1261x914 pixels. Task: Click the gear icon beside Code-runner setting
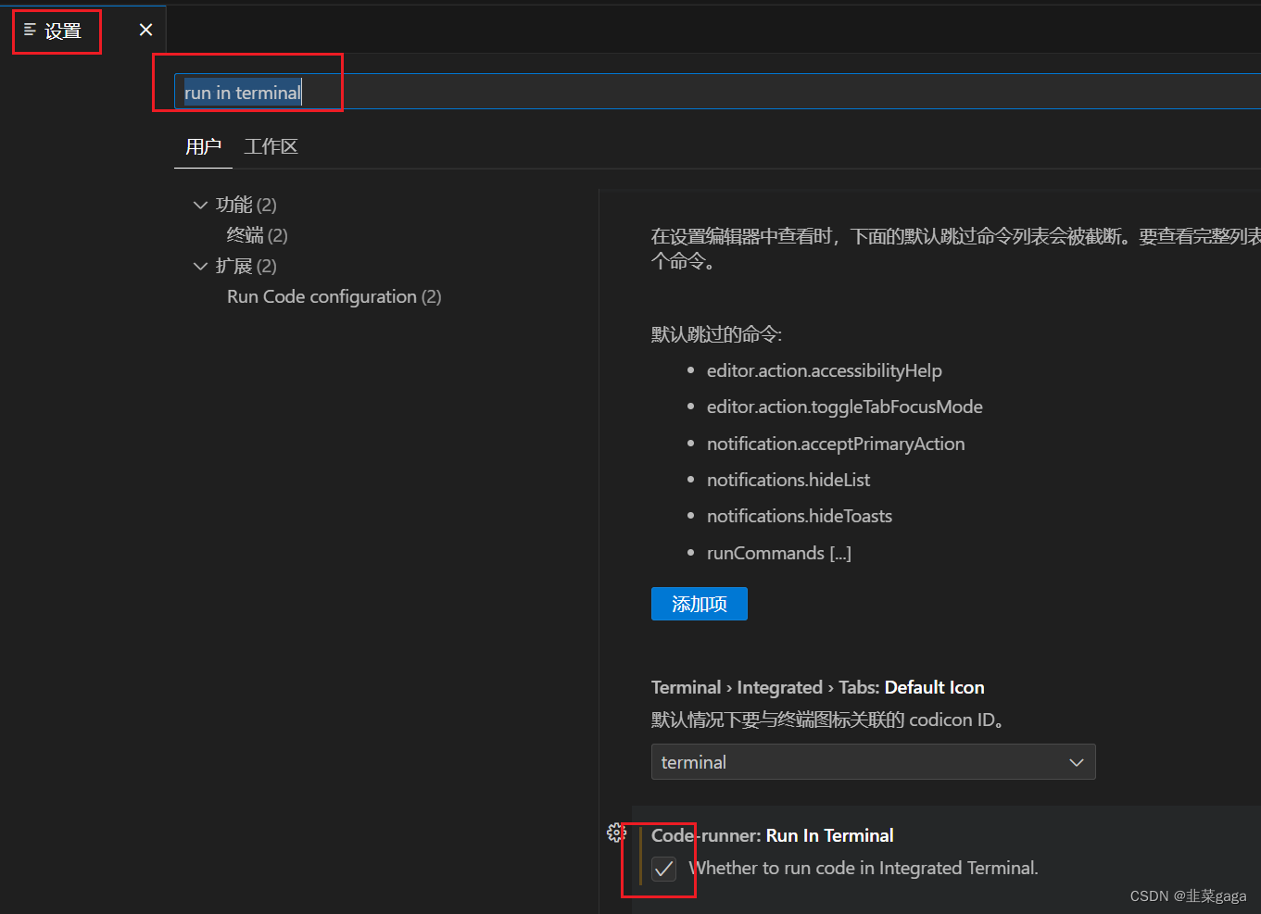pyautogui.click(x=616, y=833)
